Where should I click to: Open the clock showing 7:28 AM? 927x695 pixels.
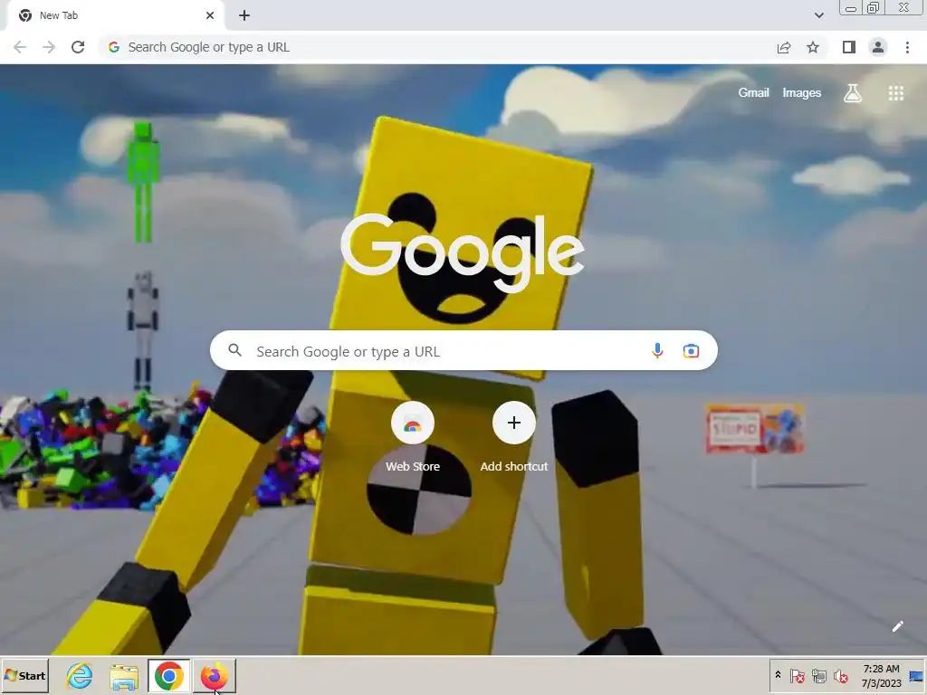881,676
